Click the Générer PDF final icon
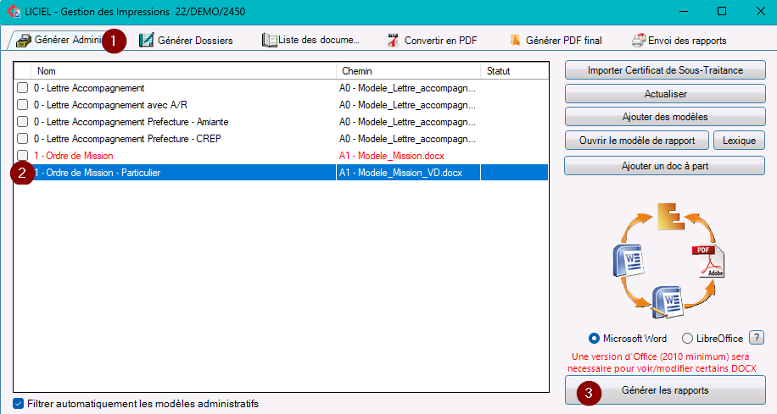 click(516, 41)
